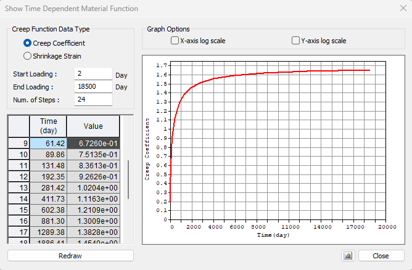Click the Redraw button

coord(70,256)
